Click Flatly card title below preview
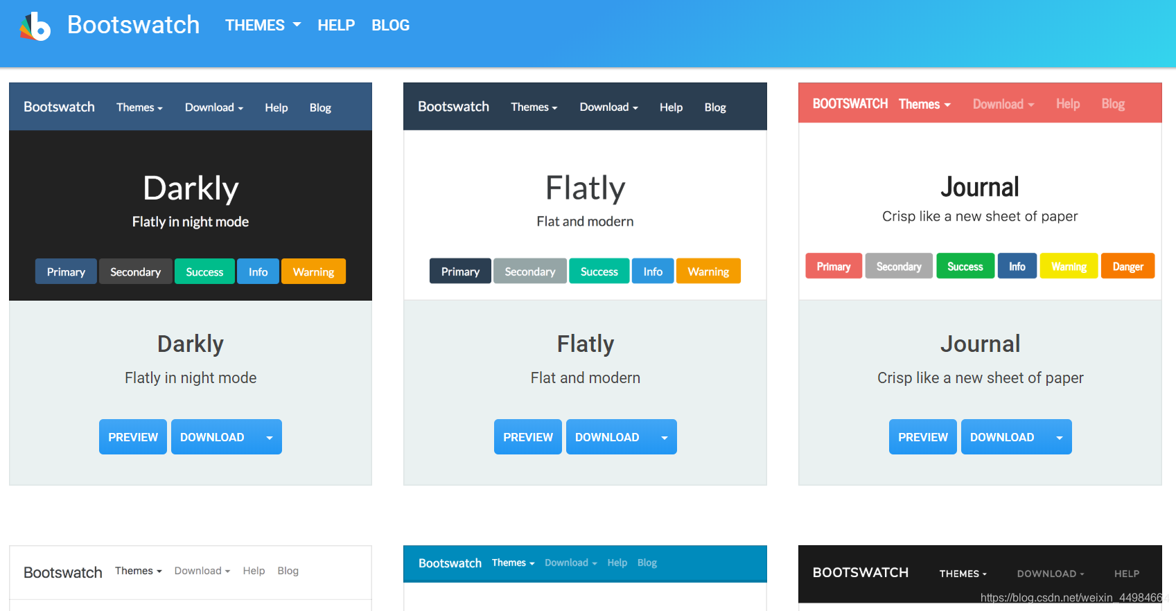This screenshot has width=1176, height=611. tap(586, 344)
